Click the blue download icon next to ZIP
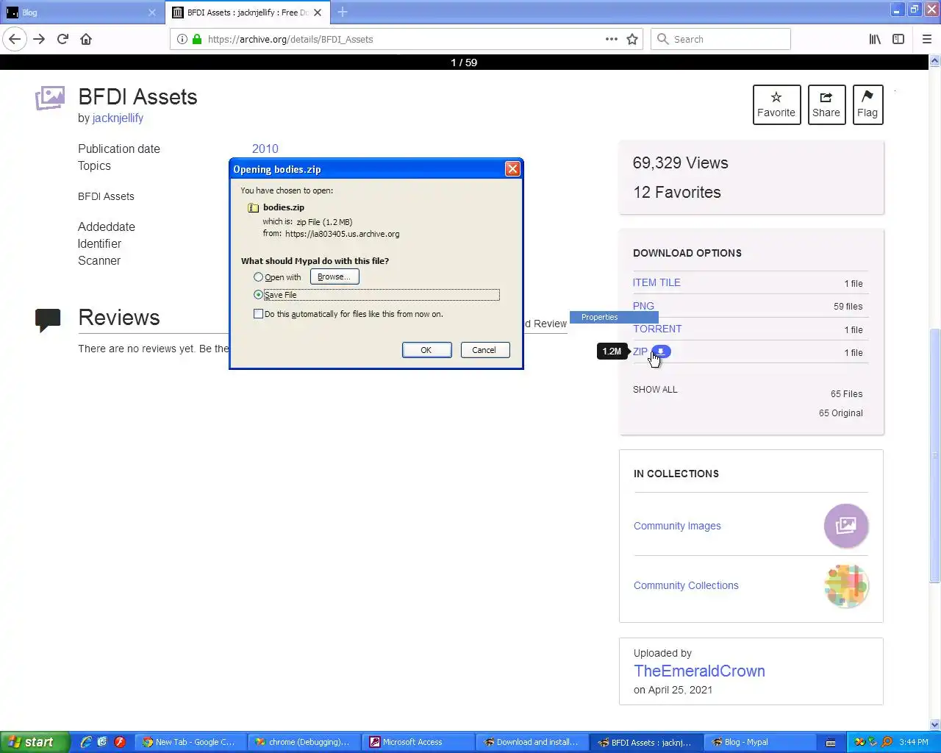This screenshot has width=941, height=753. (661, 351)
